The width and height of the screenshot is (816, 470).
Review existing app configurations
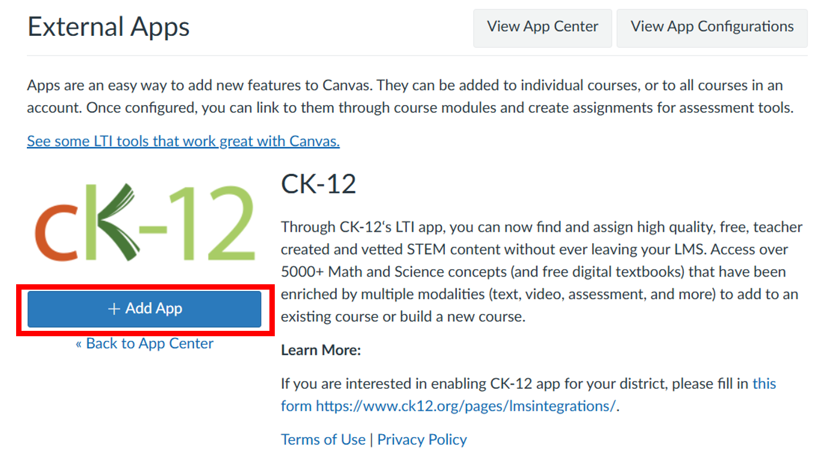click(711, 27)
